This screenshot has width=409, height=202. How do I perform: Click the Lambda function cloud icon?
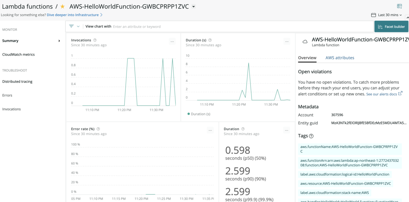[x=305, y=42]
